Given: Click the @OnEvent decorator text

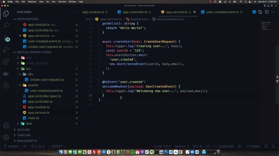Looking at the screenshot, I should (x=109, y=82).
